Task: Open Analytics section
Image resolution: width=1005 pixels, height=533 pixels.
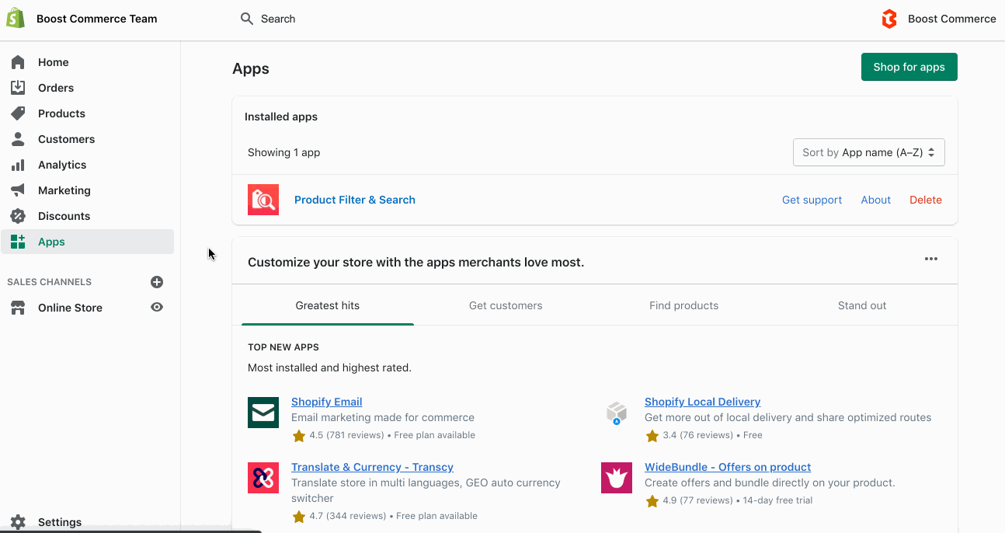Action: pyautogui.click(x=62, y=165)
